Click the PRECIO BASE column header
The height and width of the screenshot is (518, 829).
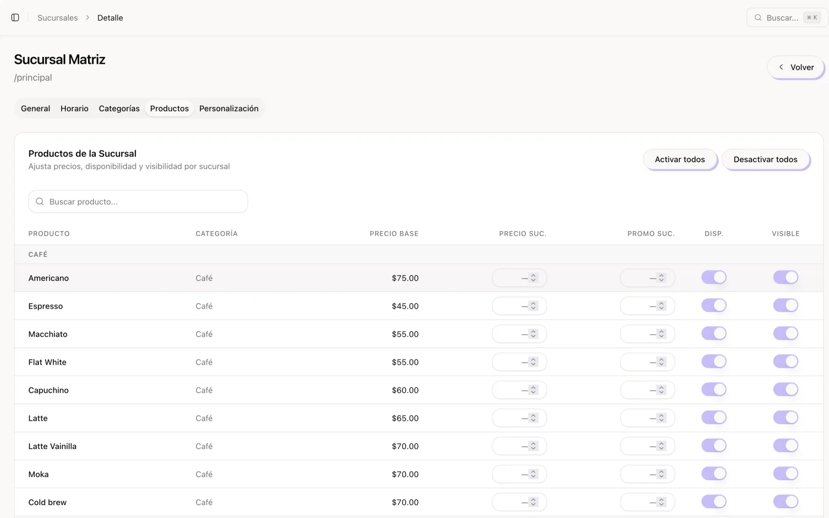coord(394,234)
